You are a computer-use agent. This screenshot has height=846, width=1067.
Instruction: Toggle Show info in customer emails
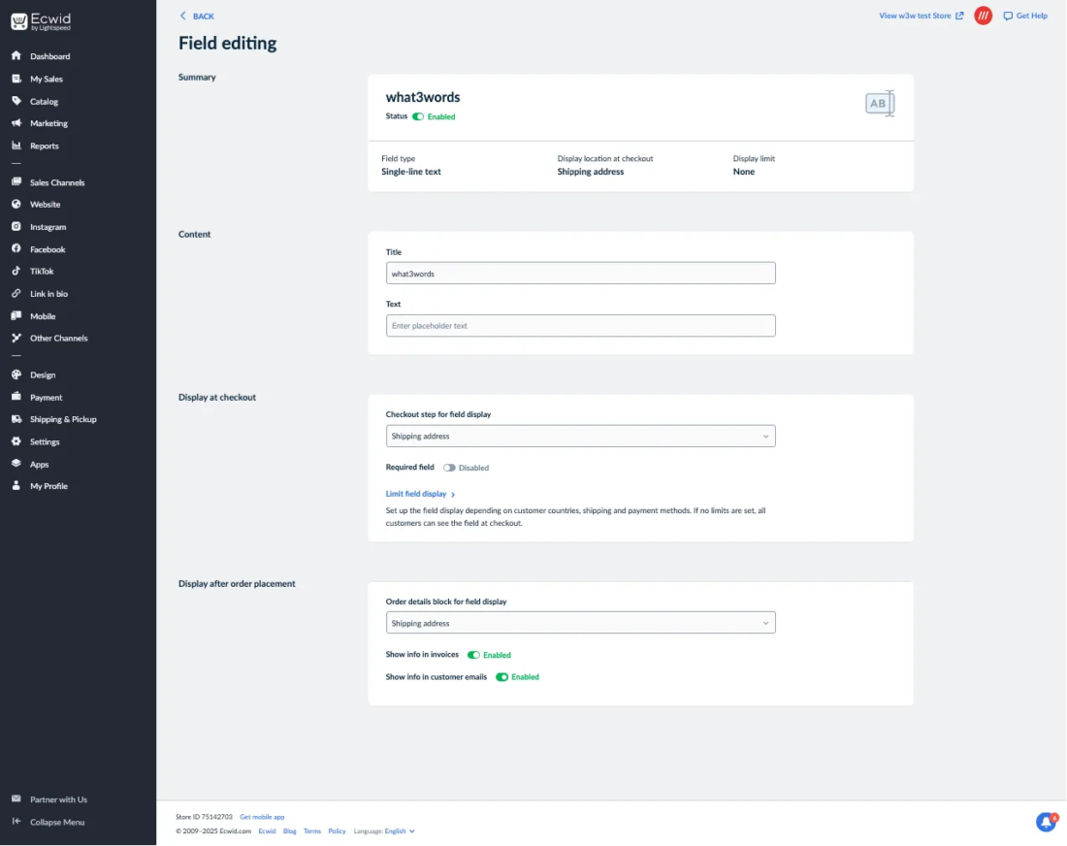coord(501,677)
